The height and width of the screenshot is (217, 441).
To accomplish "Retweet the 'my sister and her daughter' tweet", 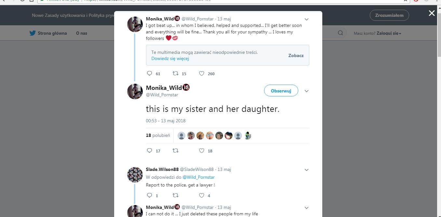I will point(175,151).
